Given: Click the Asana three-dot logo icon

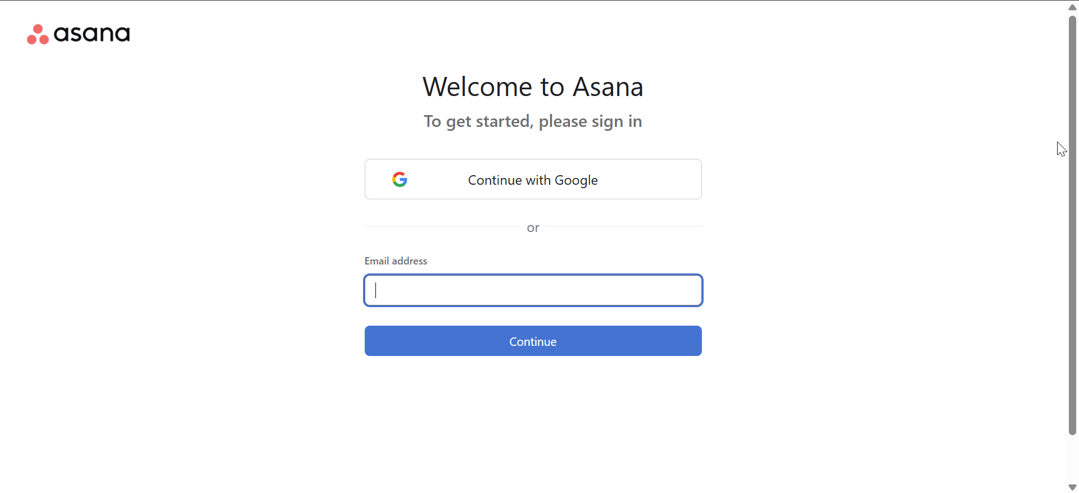Looking at the screenshot, I should tap(38, 34).
